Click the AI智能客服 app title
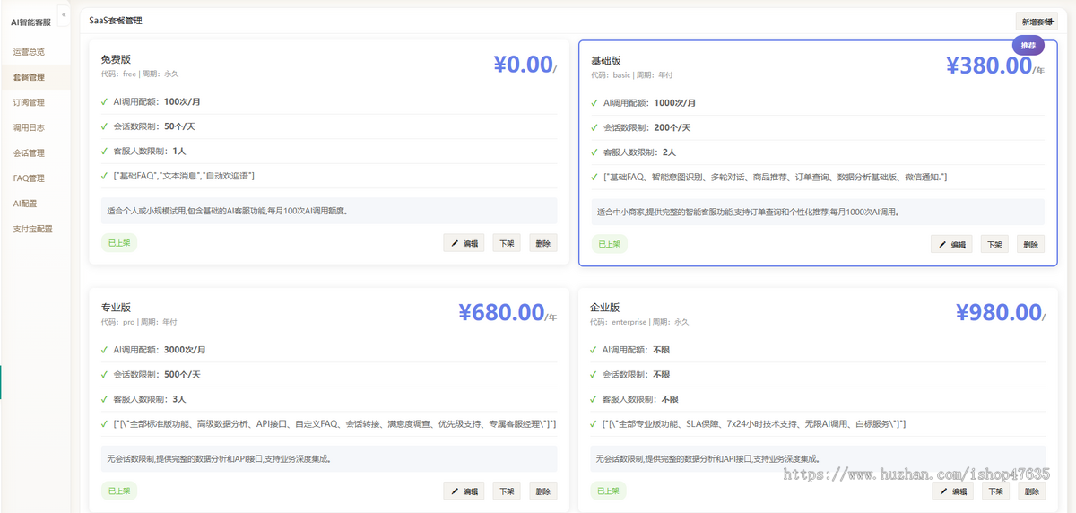 click(31, 22)
